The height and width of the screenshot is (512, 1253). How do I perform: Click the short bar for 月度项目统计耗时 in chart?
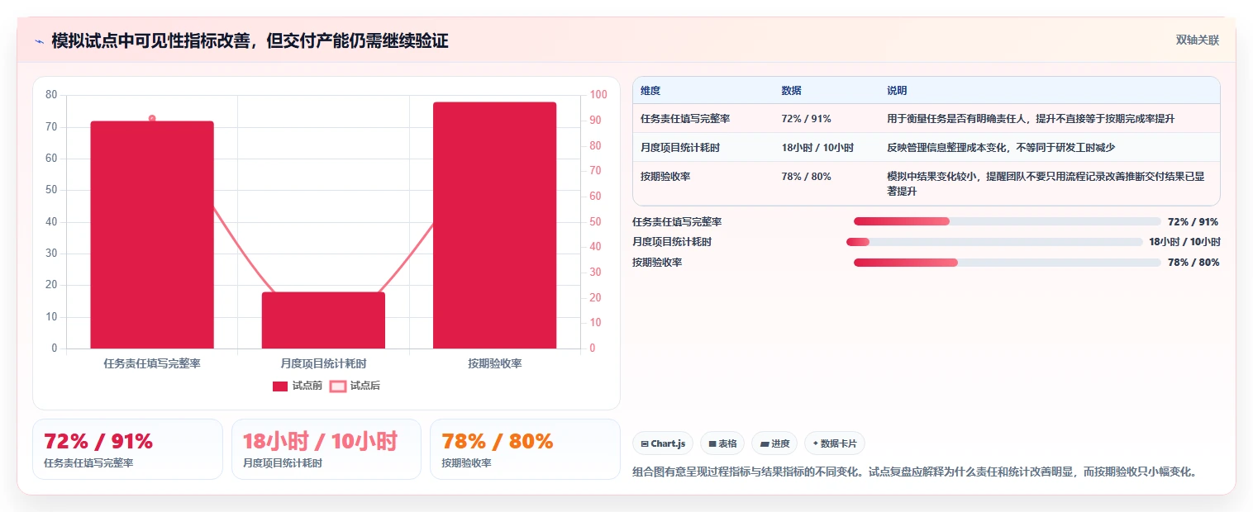323,320
